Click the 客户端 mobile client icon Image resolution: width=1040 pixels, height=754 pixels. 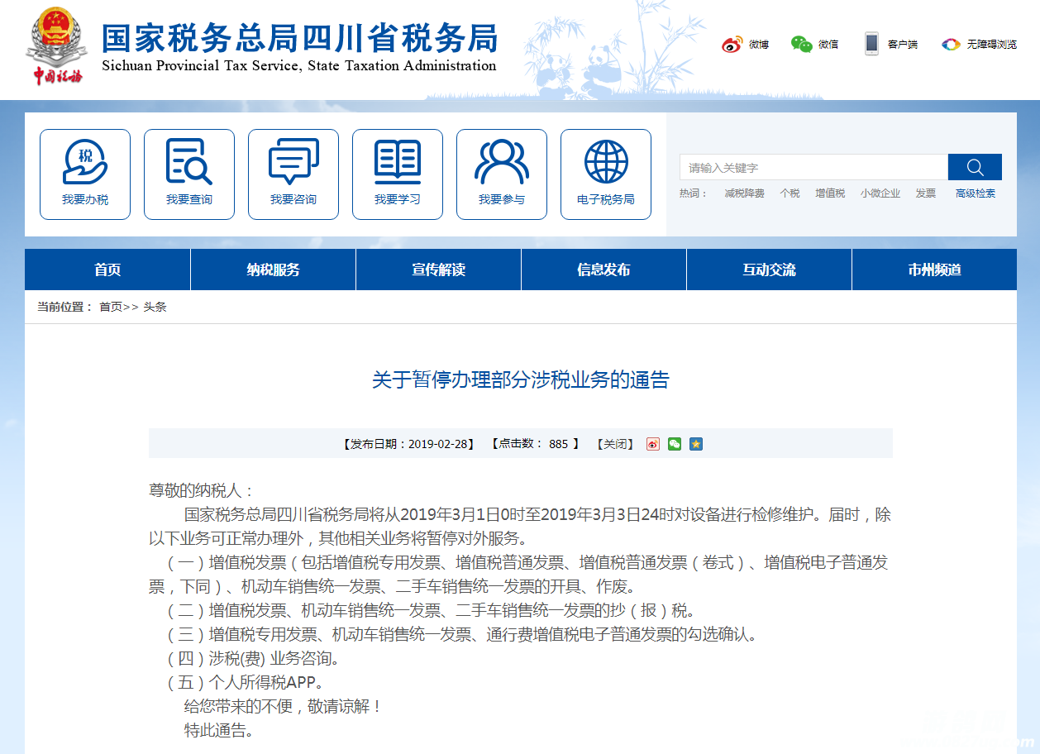pyautogui.click(x=871, y=44)
